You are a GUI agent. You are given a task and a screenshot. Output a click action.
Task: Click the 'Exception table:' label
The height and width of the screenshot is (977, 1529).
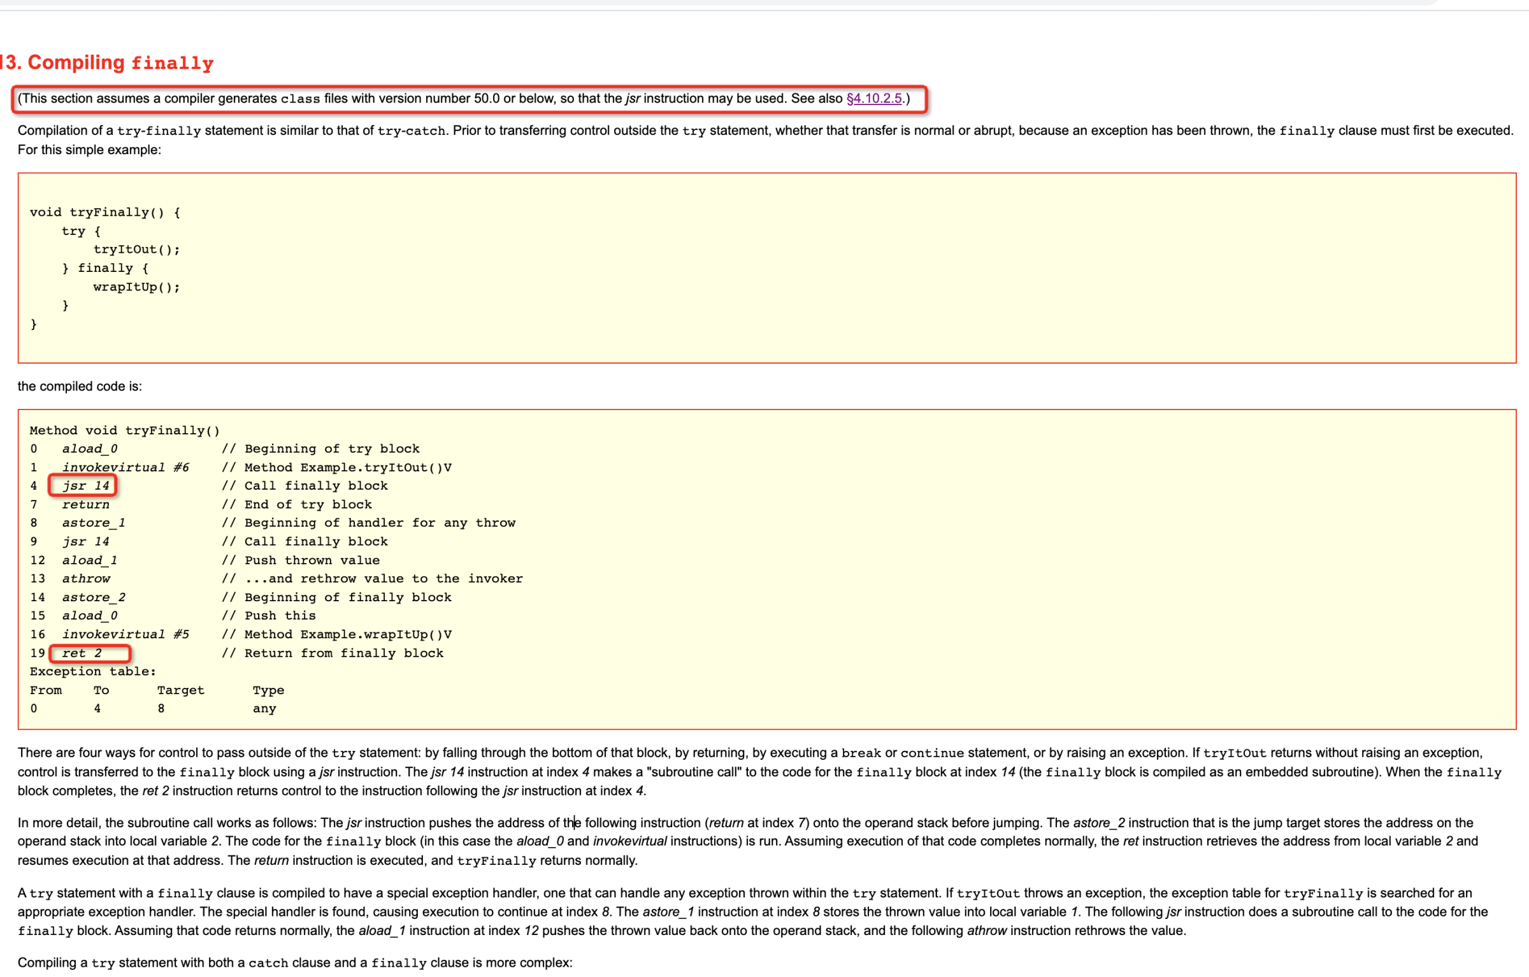click(93, 671)
